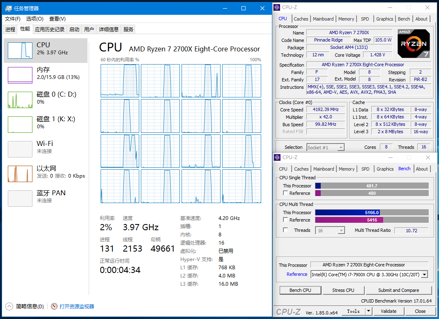This screenshot has width=439, height=319.
Task: Open 打开资源监视器 link
Action: click(x=77, y=306)
